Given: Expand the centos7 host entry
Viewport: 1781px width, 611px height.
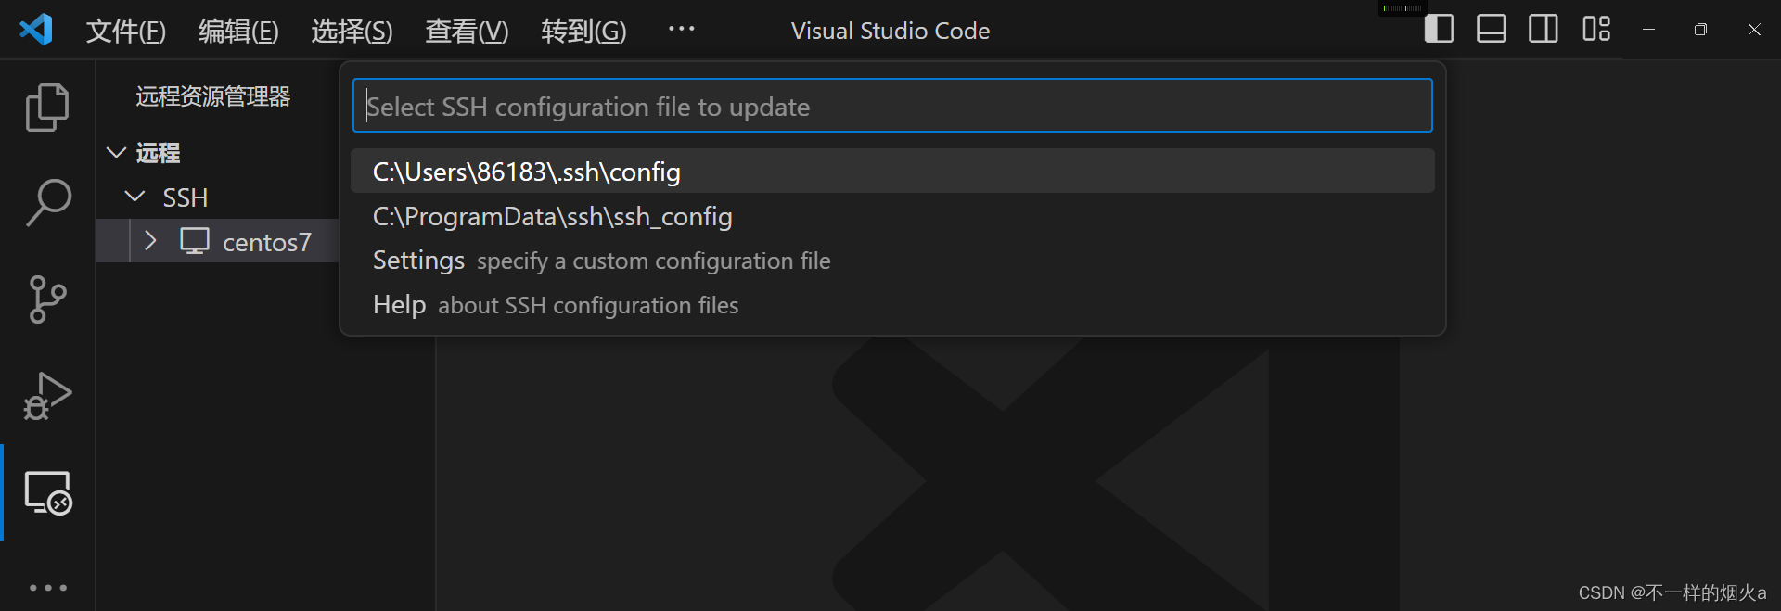Looking at the screenshot, I should click(150, 241).
